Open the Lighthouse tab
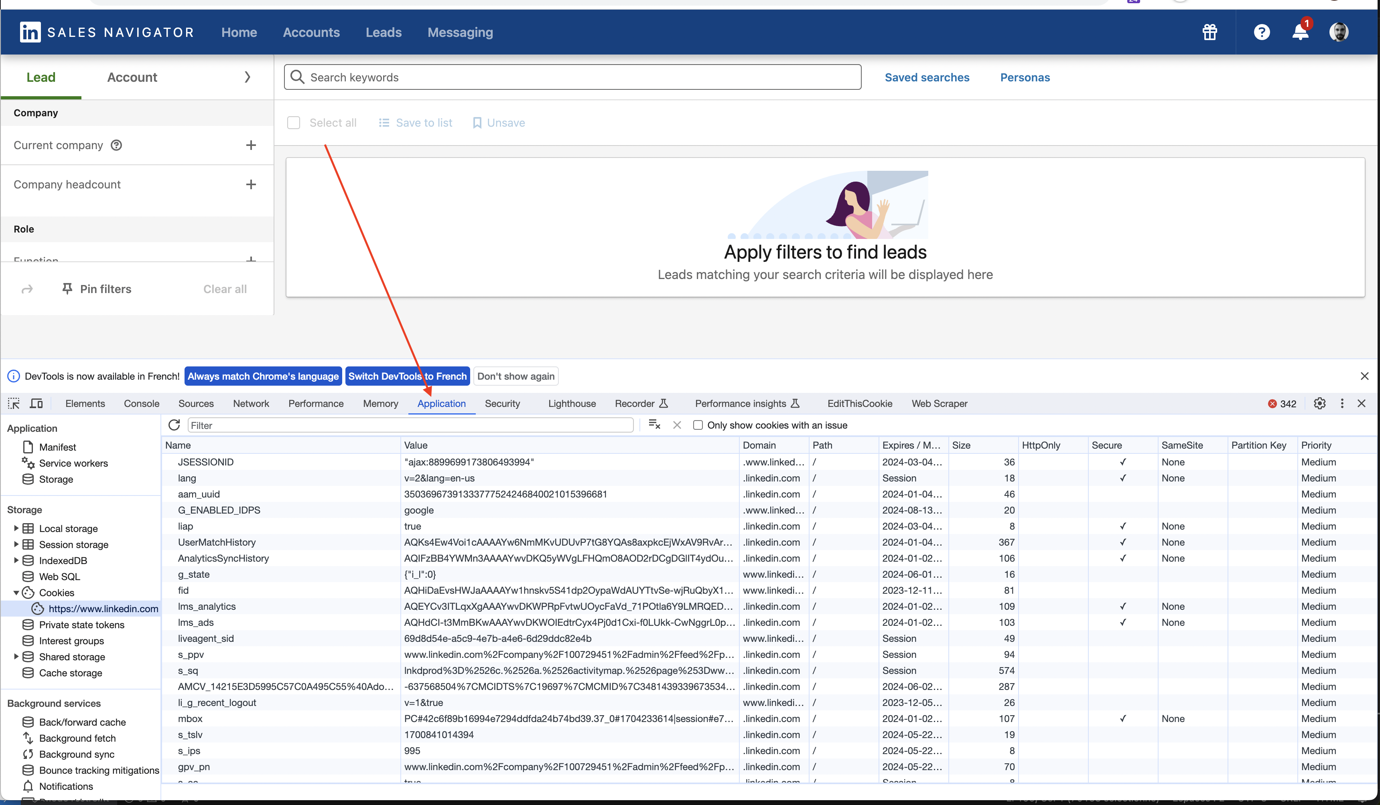Image resolution: width=1380 pixels, height=805 pixels. click(x=572, y=403)
